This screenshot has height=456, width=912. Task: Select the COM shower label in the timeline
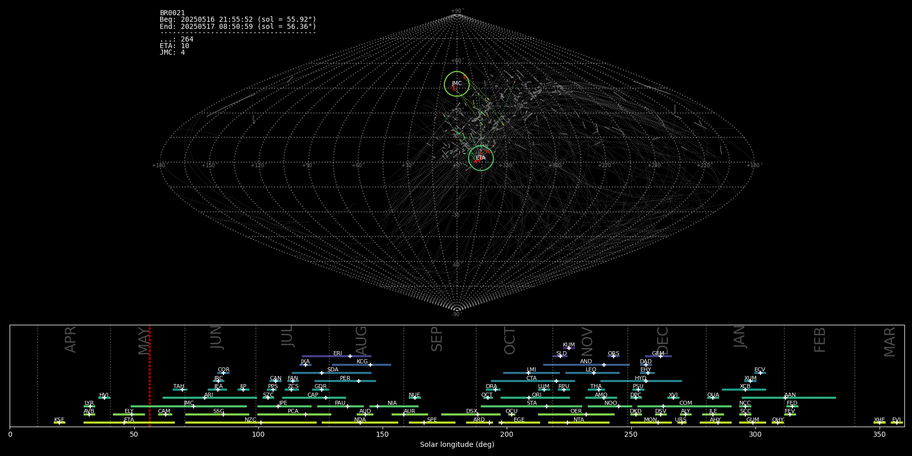click(x=686, y=403)
